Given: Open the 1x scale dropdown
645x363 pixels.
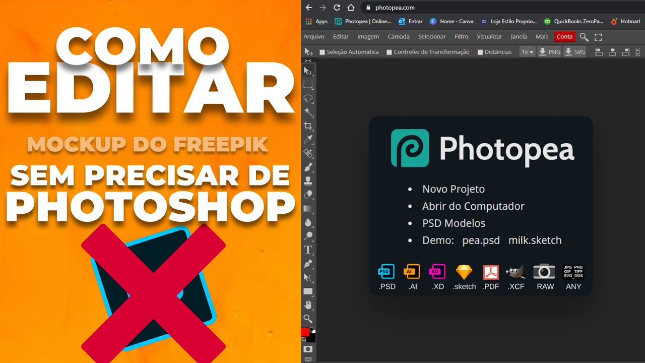Looking at the screenshot, I should coord(527,52).
